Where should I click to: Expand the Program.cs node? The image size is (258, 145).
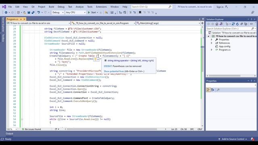[x=212, y=50]
